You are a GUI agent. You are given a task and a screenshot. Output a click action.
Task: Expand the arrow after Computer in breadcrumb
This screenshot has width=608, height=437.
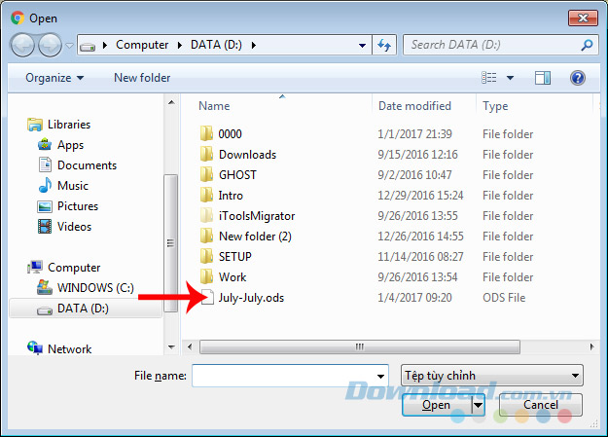pos(180,46)
